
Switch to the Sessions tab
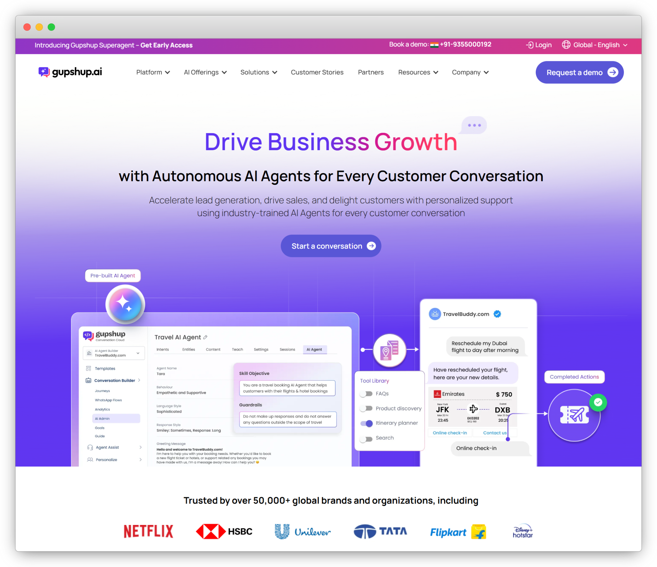click(x=287, y=349)
